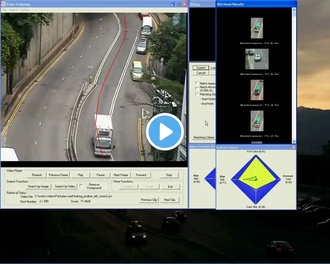Screen dimensions: 330x264
Task: Click the Load button in Dialog window
Action: tap(213, 68)
